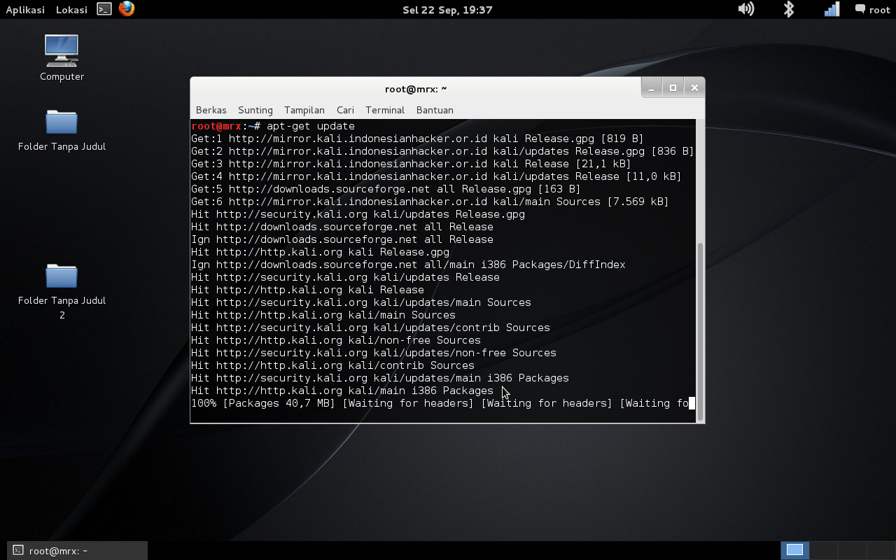This screenshot has height=560, width=896.
Task: Open the Tampilan menu in the terminal
Action: click(304, 110)
